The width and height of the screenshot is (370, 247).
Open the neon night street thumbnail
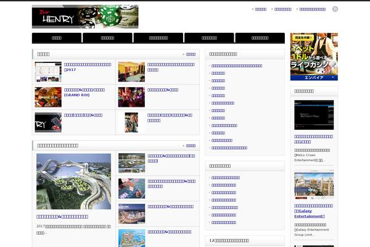tap(131, 97)
